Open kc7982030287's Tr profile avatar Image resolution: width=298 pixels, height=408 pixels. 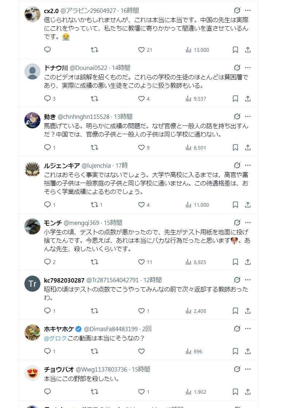32,284
